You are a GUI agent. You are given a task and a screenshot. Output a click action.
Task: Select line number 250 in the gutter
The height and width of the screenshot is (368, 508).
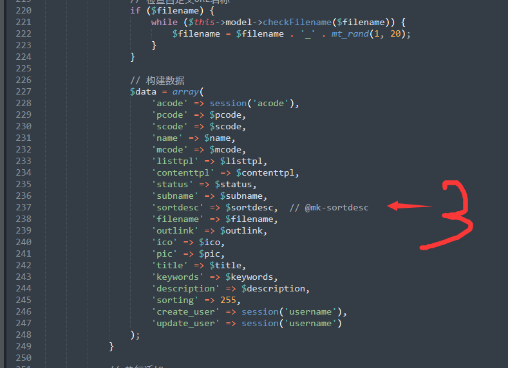coord(24,358)
